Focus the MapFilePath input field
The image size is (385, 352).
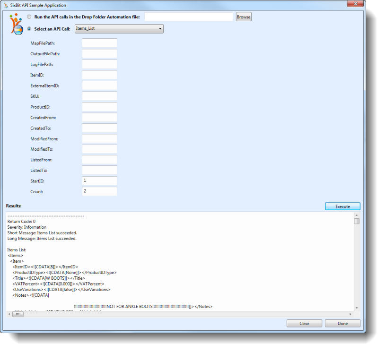(x=99, y=43)
